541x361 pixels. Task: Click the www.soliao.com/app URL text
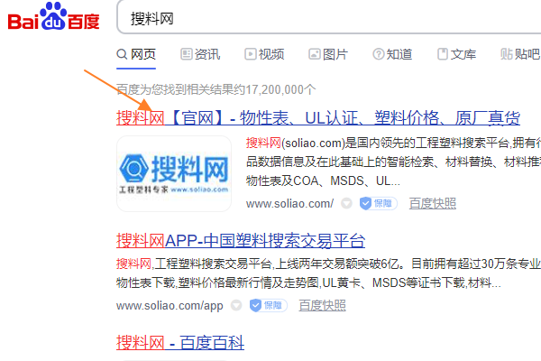point(170,306)
